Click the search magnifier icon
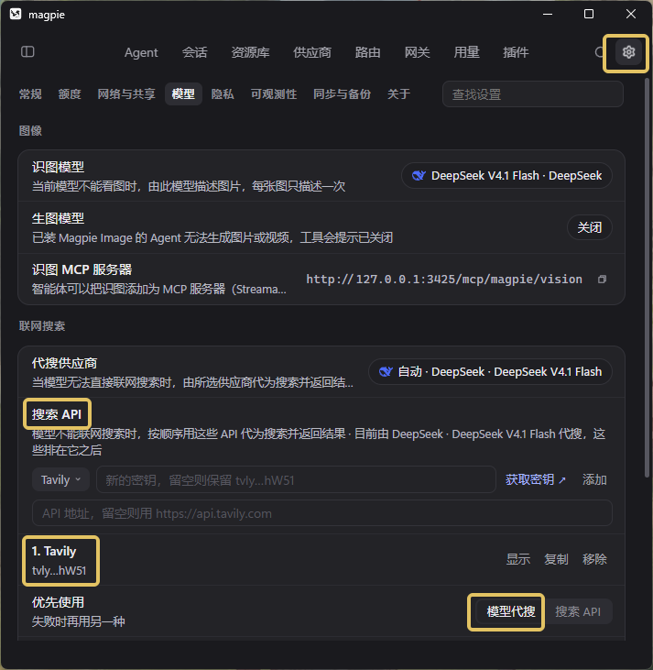The image size is (653, 670). 600,52
